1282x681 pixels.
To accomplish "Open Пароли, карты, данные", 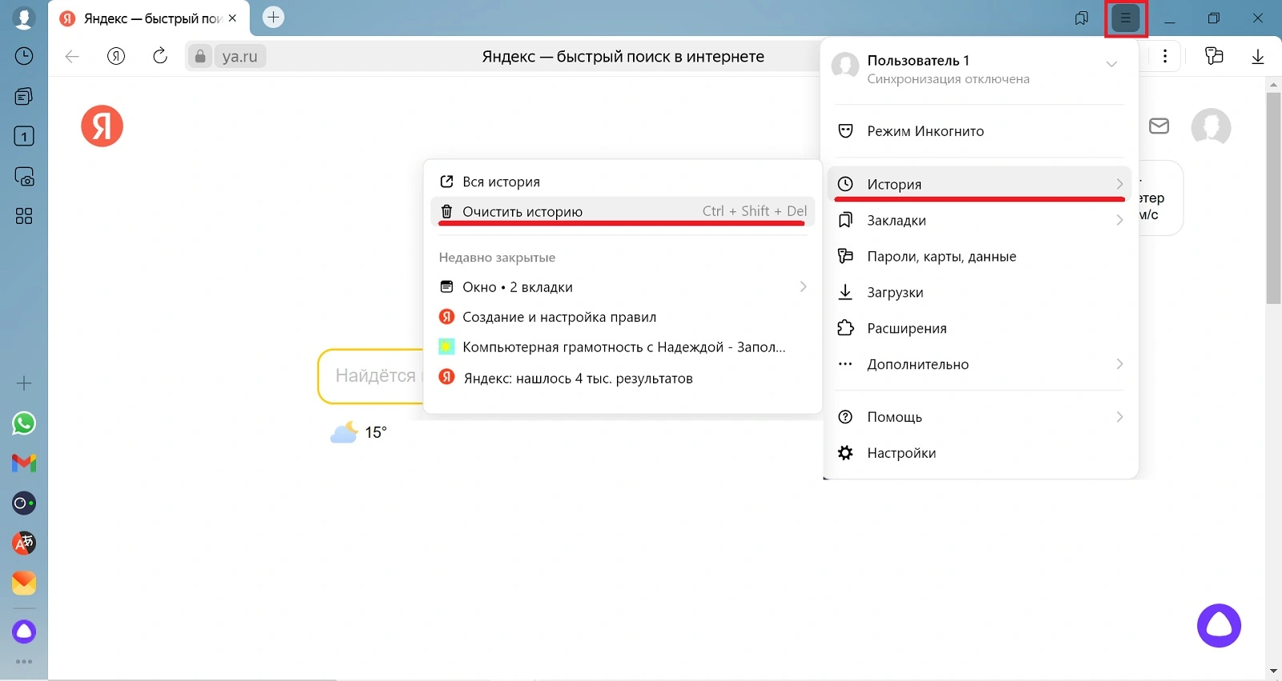I will 979,256.
